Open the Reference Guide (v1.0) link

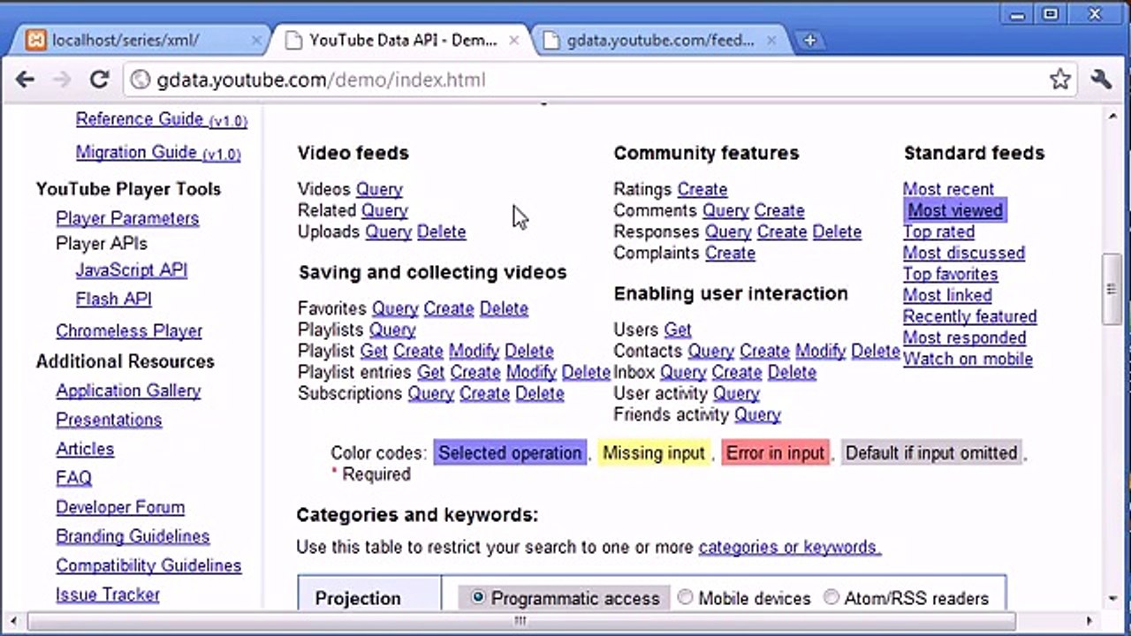coord(162,119)
